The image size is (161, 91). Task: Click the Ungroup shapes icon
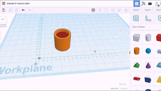(113, 10)
